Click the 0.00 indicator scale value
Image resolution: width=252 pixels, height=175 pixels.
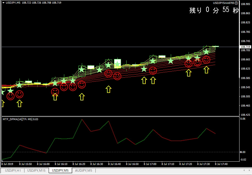coord(243,152)
